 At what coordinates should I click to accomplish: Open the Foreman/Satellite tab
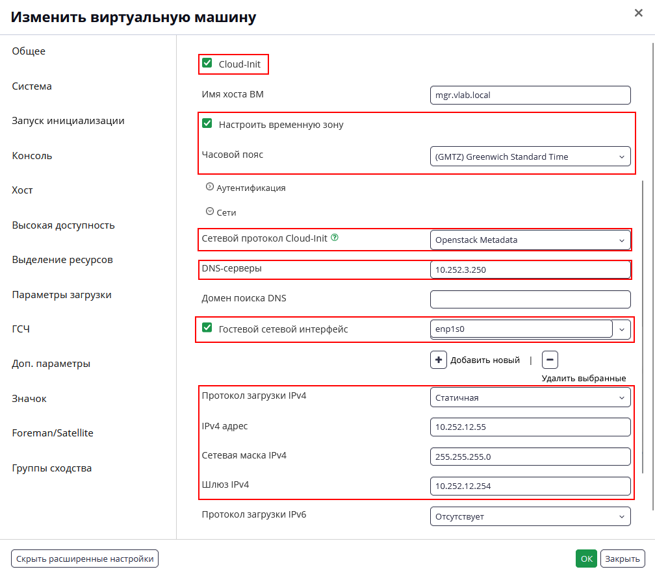(x=53, y=433)
